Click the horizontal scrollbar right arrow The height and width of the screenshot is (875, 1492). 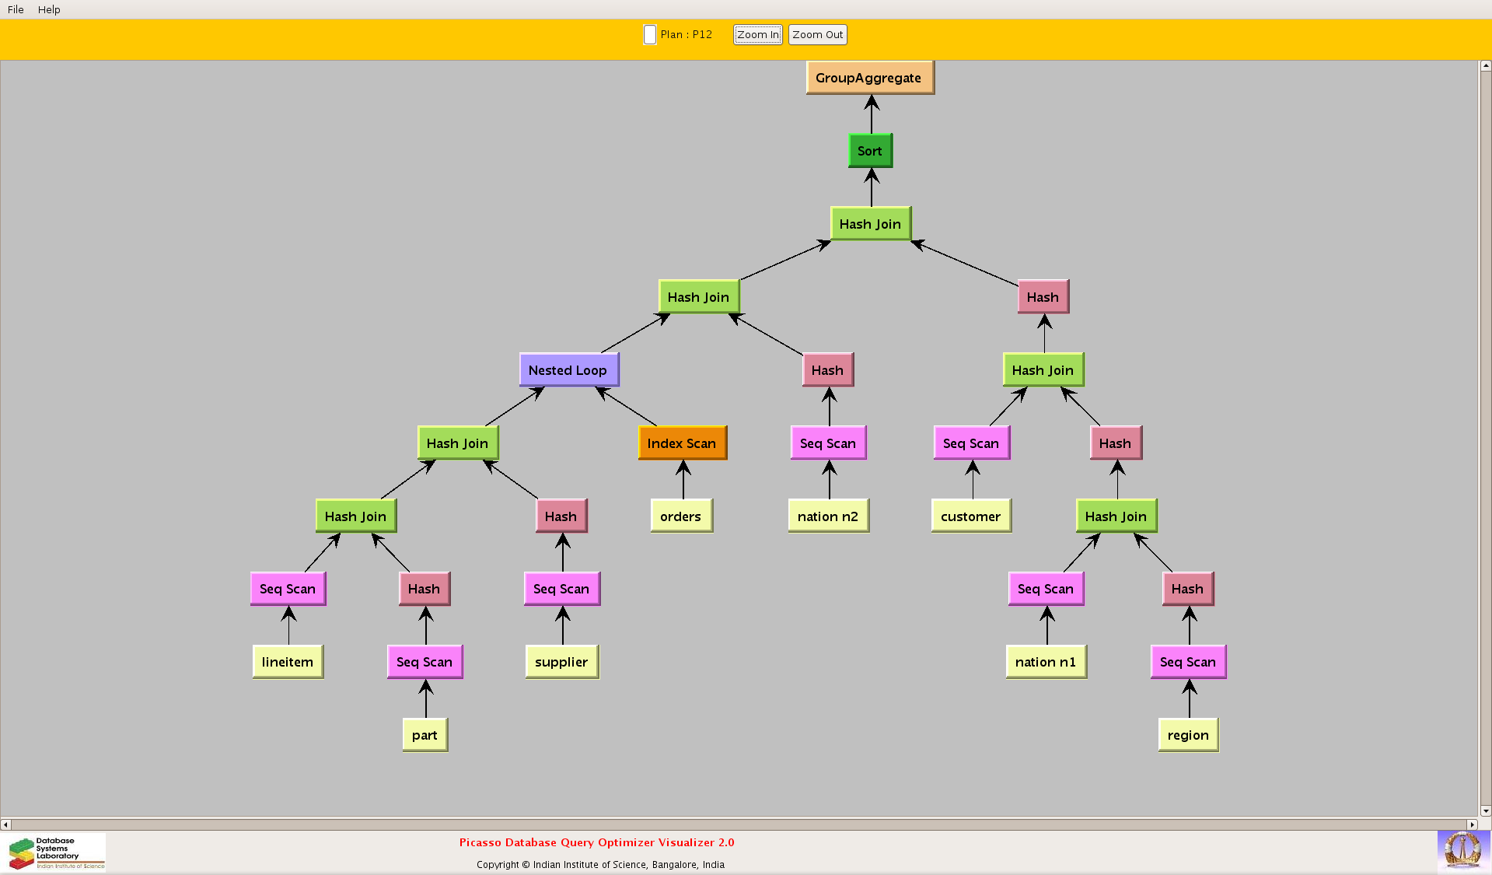click(x=1472, y=824)
